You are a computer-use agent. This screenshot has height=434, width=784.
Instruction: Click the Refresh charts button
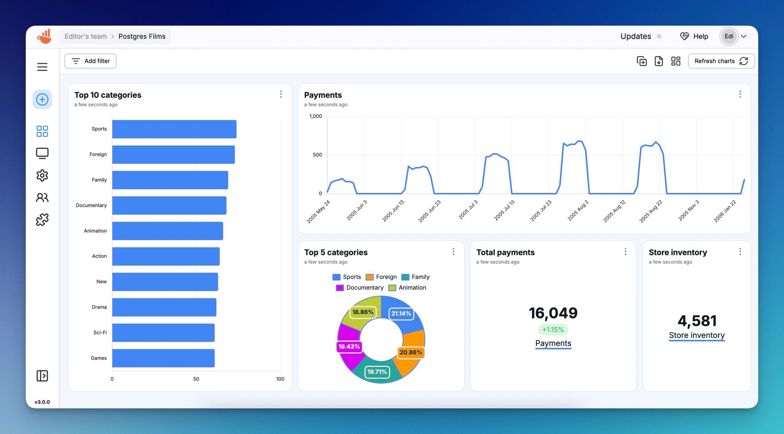click(721, 60)
